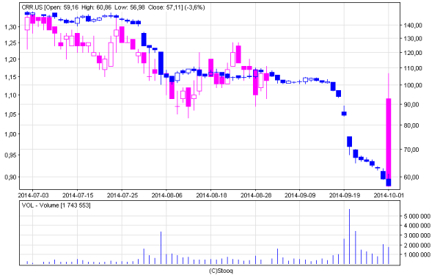Click left axis value 1,30
The height and width of the screenshot is (275, 440).
pos(10,27)
